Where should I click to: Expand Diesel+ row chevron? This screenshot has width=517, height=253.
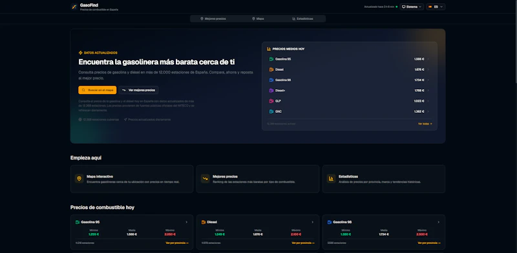[x=428, y=90]
